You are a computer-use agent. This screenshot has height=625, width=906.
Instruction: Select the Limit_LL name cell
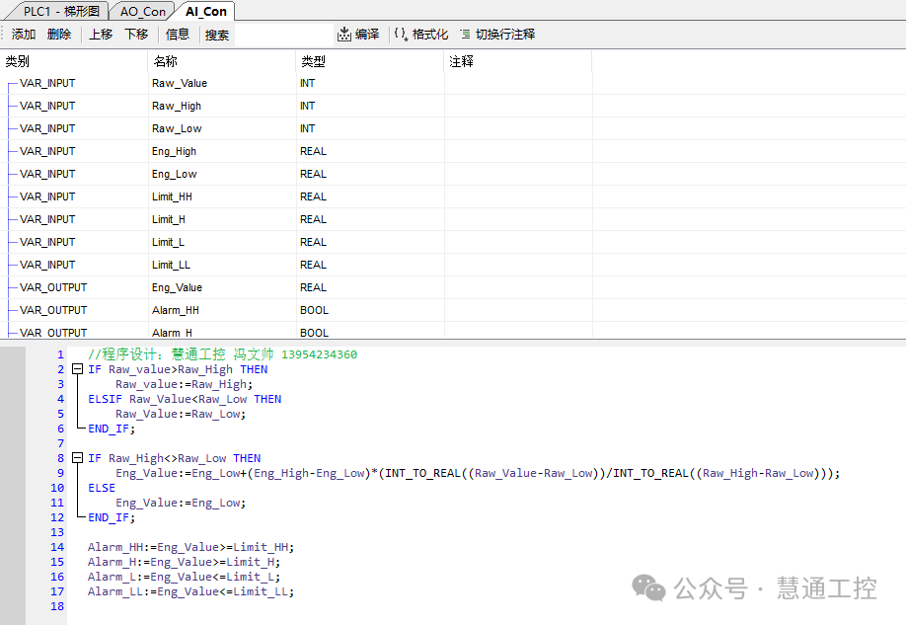click(222, 265)
